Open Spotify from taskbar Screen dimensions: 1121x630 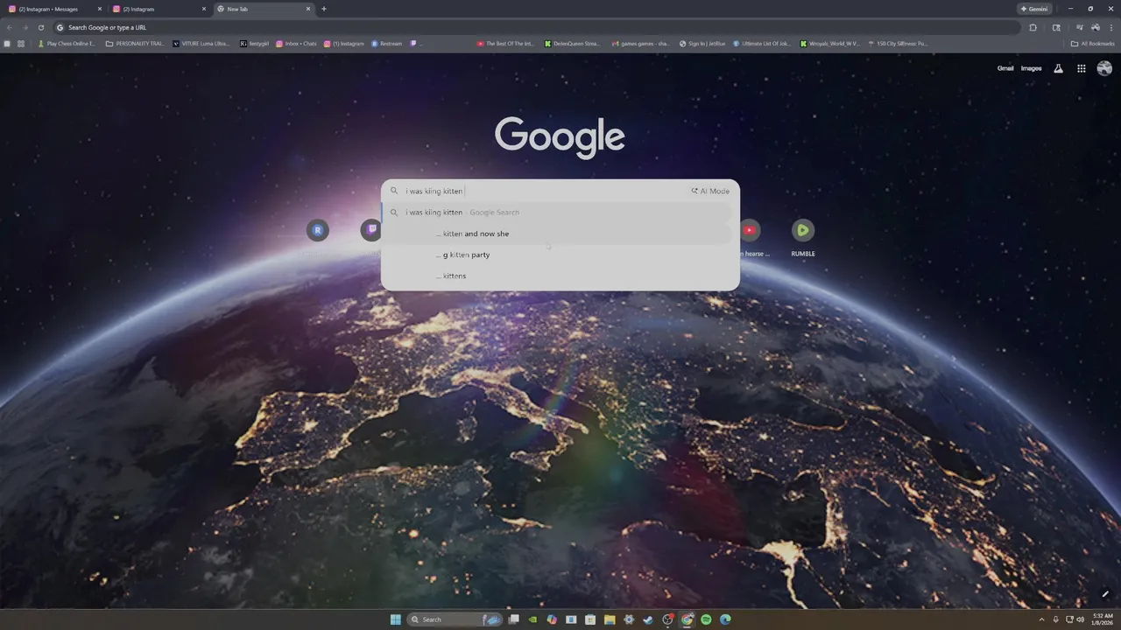[706, 619]
